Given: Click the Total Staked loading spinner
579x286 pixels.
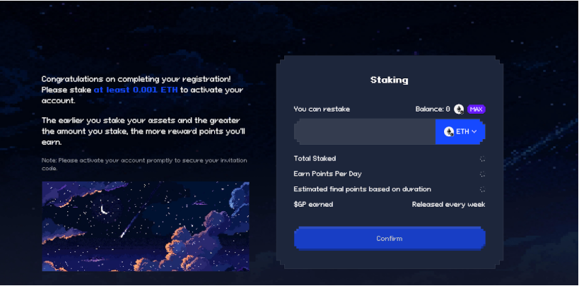Looking at the screenshot, I should click(x=482, y=159).
